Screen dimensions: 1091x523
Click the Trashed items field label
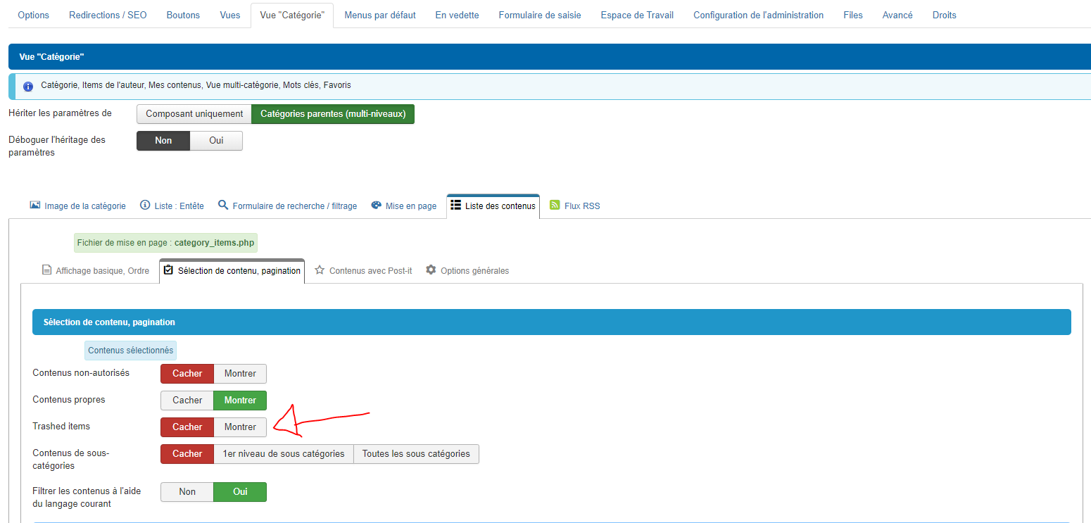point(61,427)
